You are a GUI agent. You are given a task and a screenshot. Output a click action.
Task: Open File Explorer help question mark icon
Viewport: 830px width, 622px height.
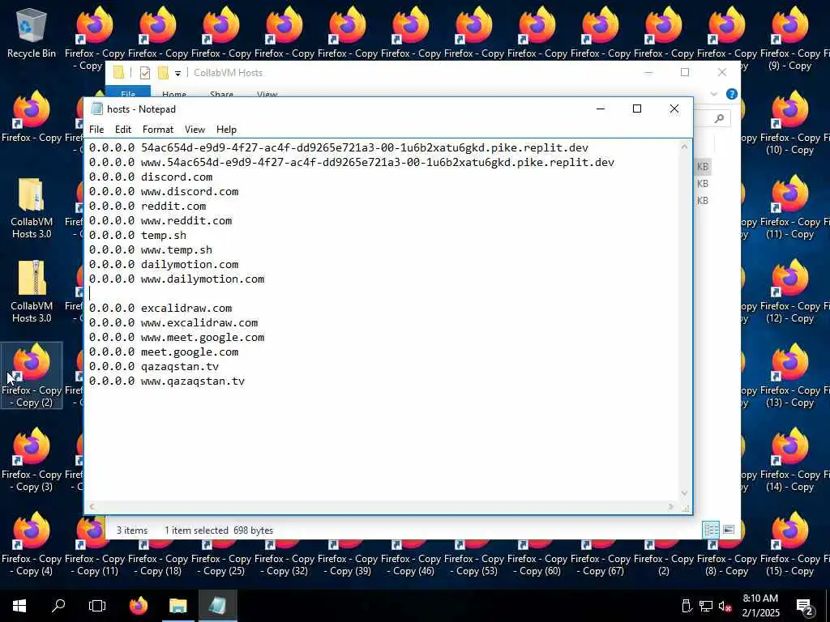tap(732, 94)
